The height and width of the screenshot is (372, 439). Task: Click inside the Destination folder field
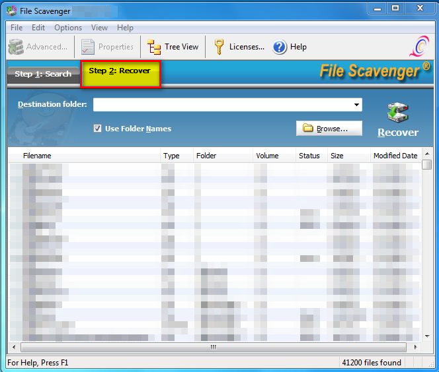coord(227,105)
